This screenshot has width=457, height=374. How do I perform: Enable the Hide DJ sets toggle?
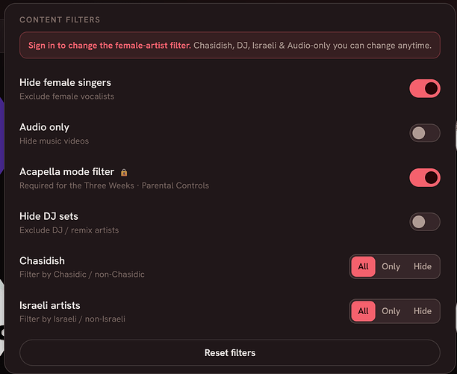[425, 222]
